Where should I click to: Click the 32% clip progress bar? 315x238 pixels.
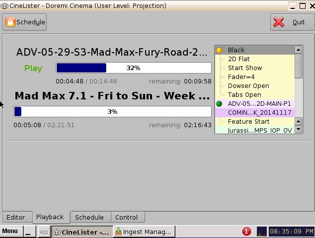133,68
